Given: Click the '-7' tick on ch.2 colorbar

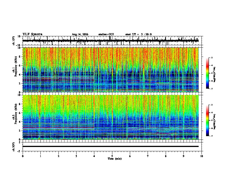Looking at the screenshot, I should click(211, 136).
